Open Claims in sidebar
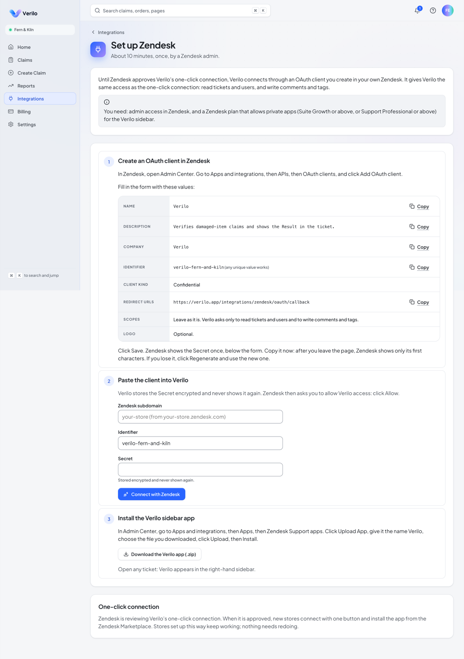This screenshot has height=659, width=464. pos(40,60)
